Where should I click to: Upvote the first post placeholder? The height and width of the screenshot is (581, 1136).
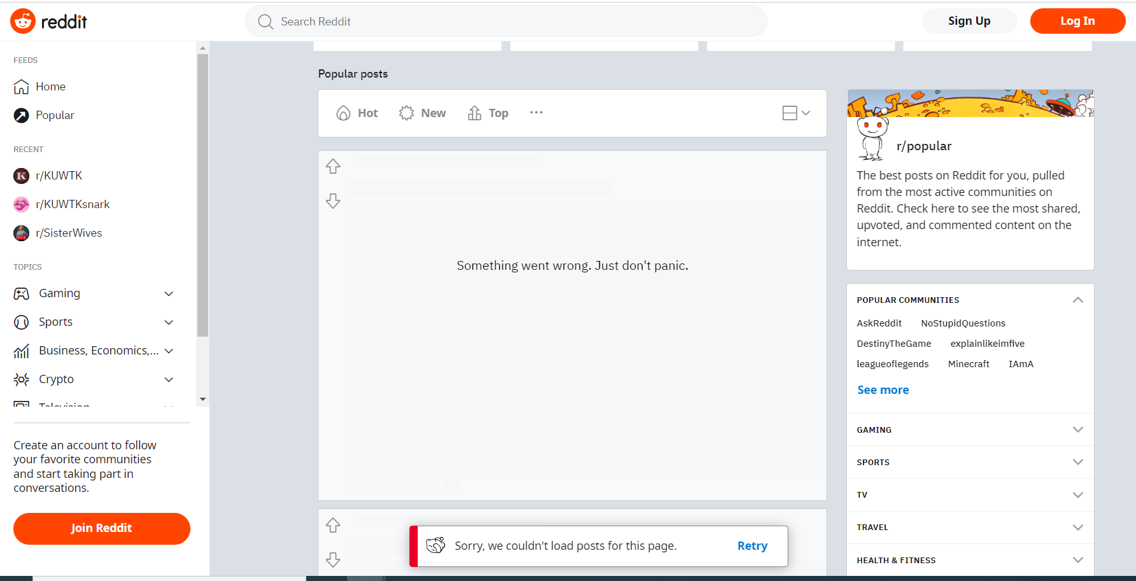[333, 166]
